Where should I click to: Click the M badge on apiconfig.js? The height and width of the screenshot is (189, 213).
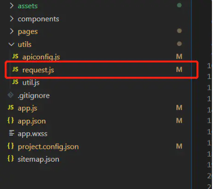pyautogui.click(x=179, y=56)
